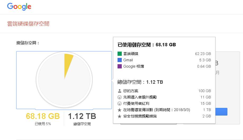
Task: Click the green 雲端硬碟 color square
Action: (x=119, y=54)
